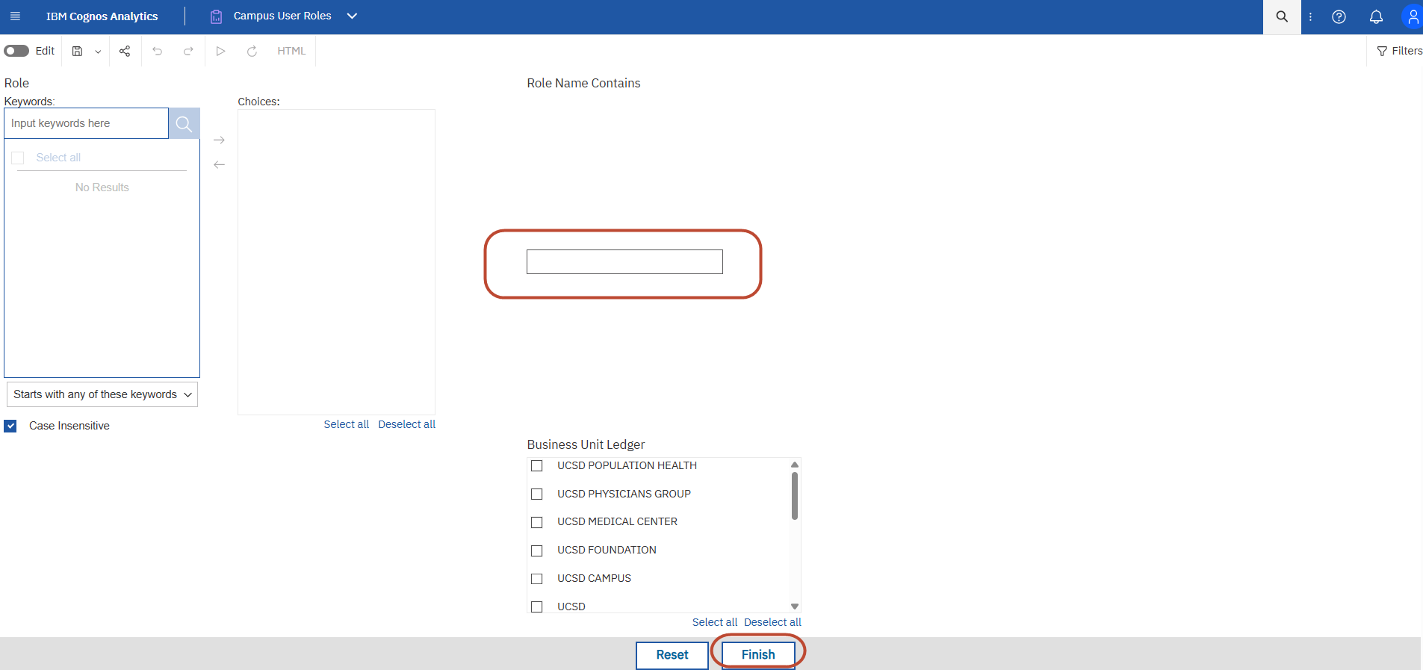
Task: Open the hamburger navigation menu
Action: (x=15, y=16)
